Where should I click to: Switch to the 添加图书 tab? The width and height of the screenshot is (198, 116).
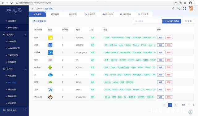(126, 14)
